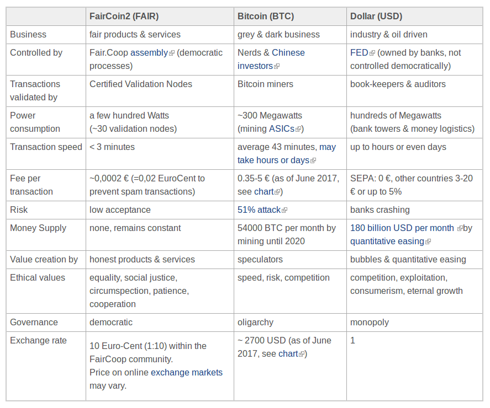Open '180 billion USD per month' link
Image resolution: width=490 pixels, height=408 pixels.
pyautogui.click(x=402, y=228)
